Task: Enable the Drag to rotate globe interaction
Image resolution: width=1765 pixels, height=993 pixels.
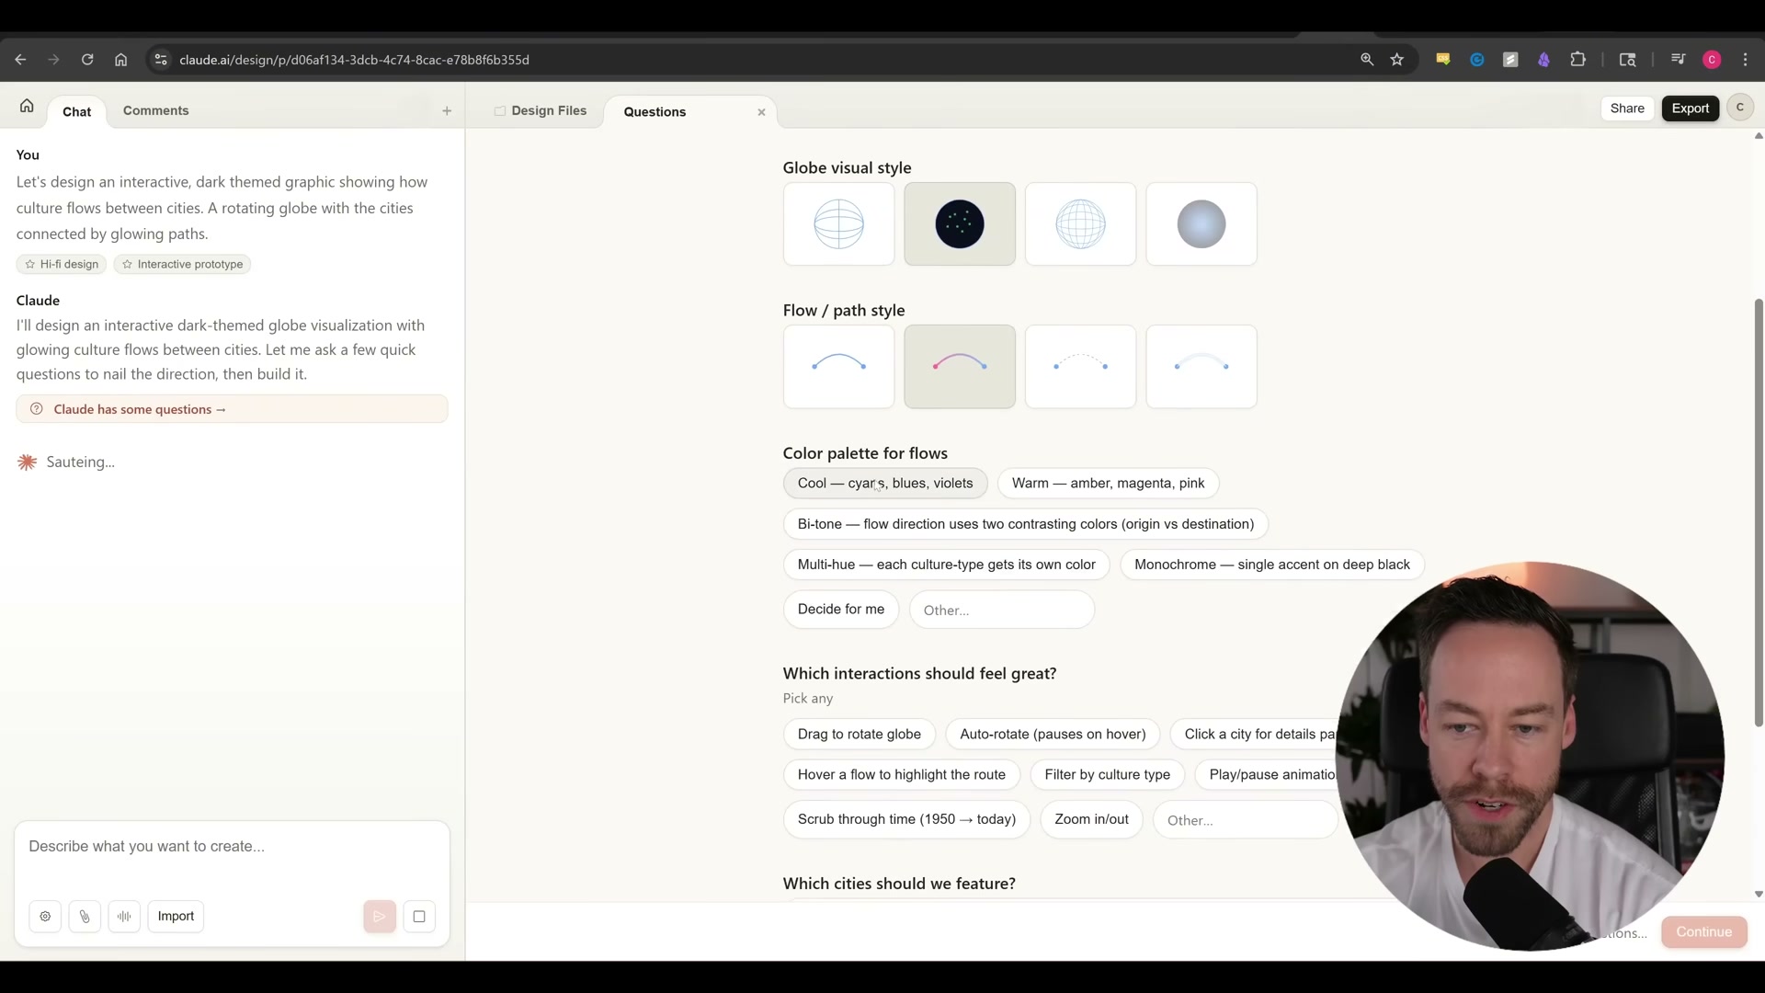Action: pos(859,734)
